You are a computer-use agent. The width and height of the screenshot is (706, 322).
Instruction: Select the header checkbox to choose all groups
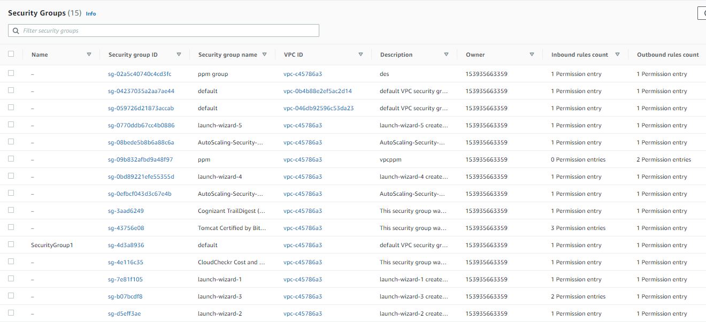coord(11,54)
